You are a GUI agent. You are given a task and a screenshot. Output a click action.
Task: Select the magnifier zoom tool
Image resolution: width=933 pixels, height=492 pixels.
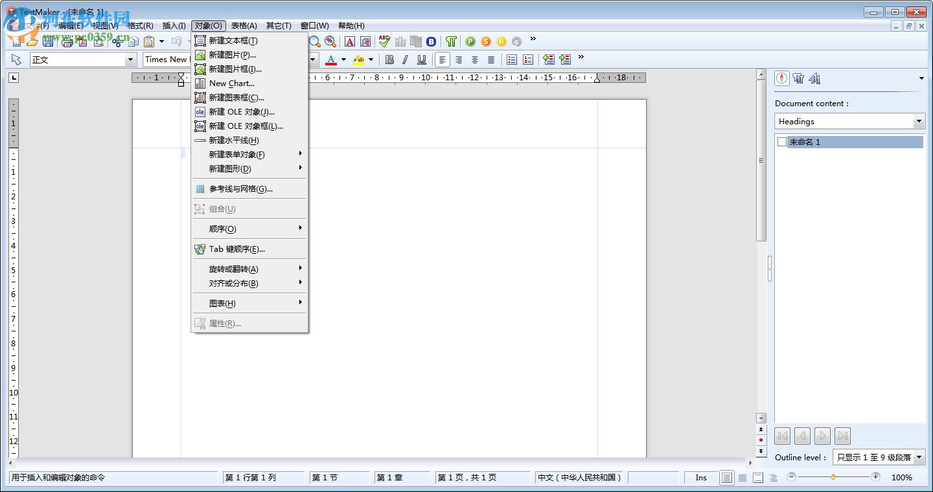click(x=315, y=41)
